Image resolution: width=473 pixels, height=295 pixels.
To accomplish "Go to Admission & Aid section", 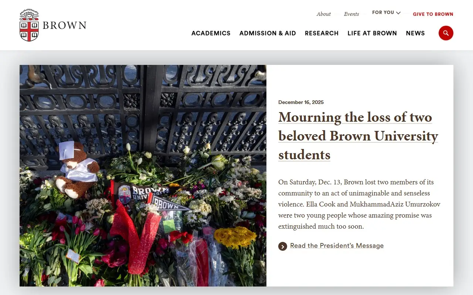I will pos(268,33).
